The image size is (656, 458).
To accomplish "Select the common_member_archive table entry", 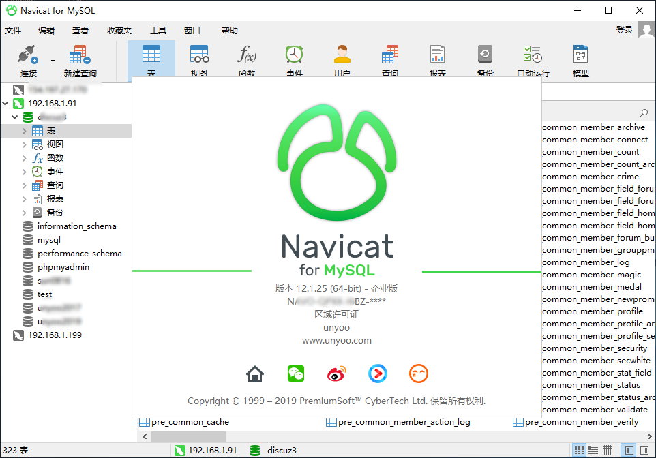I will 594,127.
